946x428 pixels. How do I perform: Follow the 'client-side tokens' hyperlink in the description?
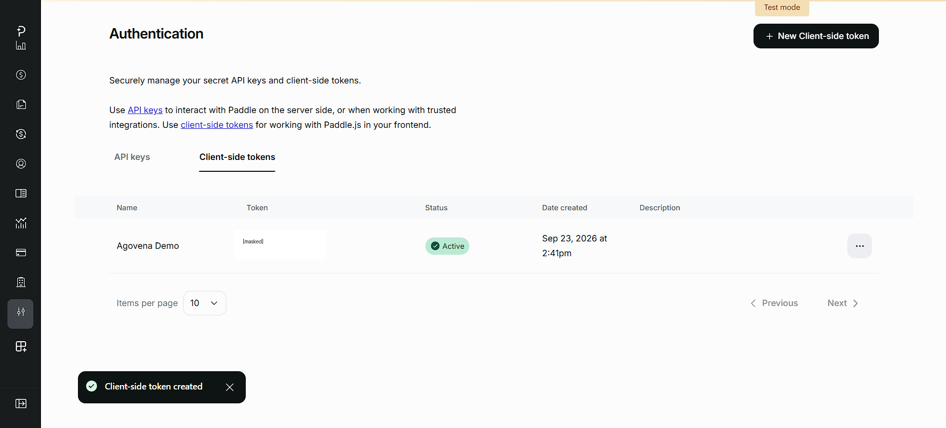(217, 125)
